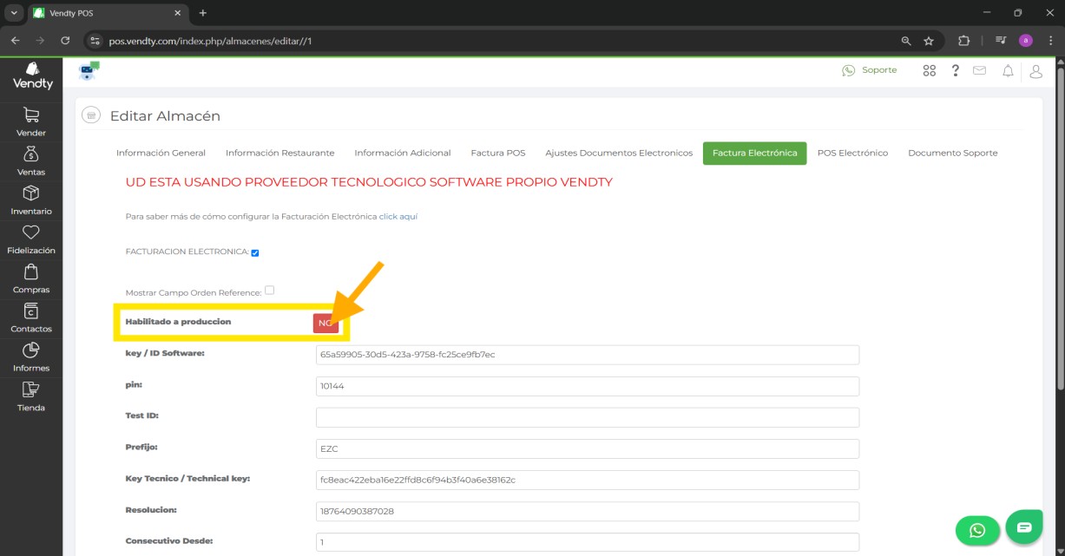Image resolution: width=1065 pixels, height=556 pixels.
Task: Open the notifications bell
Action: tap(1008, 71)
